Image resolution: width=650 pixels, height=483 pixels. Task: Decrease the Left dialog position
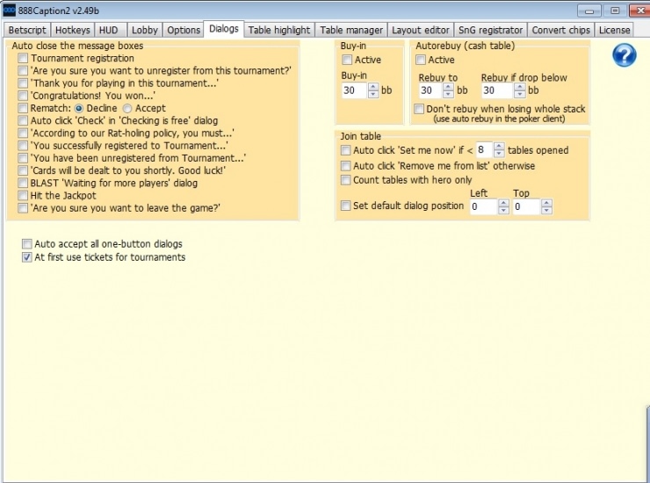pyautogui.click(x=503, y=211)
